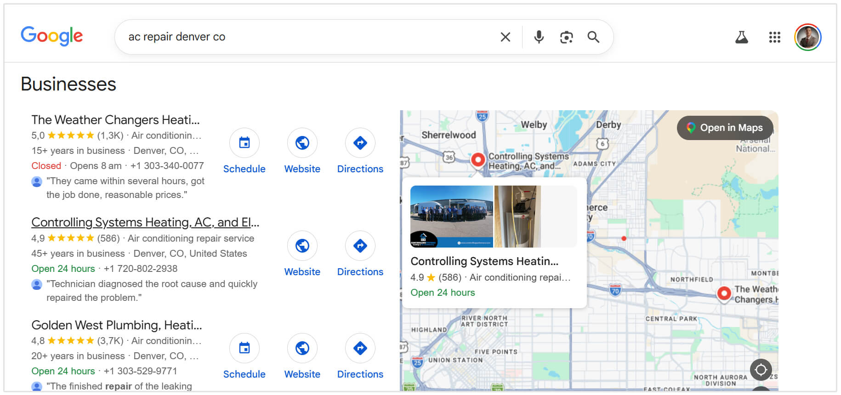This screenshot has width=841, height=395.
Task: Click review "They came within several hours"
Action: [x=125, y=188]
